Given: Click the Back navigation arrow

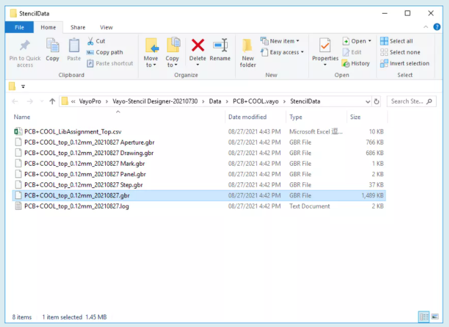Looking at the screenshot, I should tap(15, 101).
